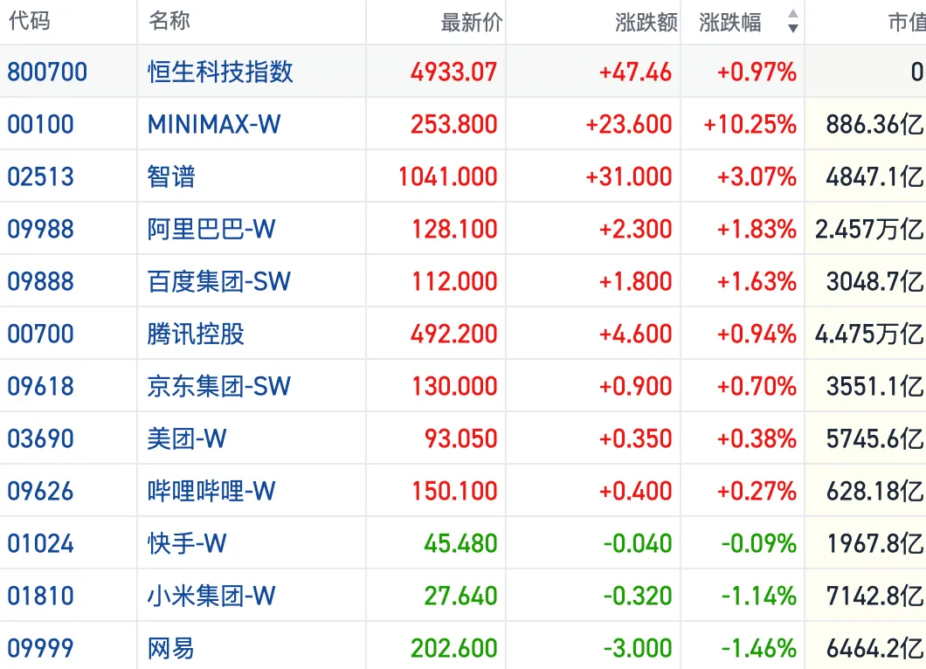Screen dimensions: 926x669
Task: Click index code 800700
Action: coord(47,72)
